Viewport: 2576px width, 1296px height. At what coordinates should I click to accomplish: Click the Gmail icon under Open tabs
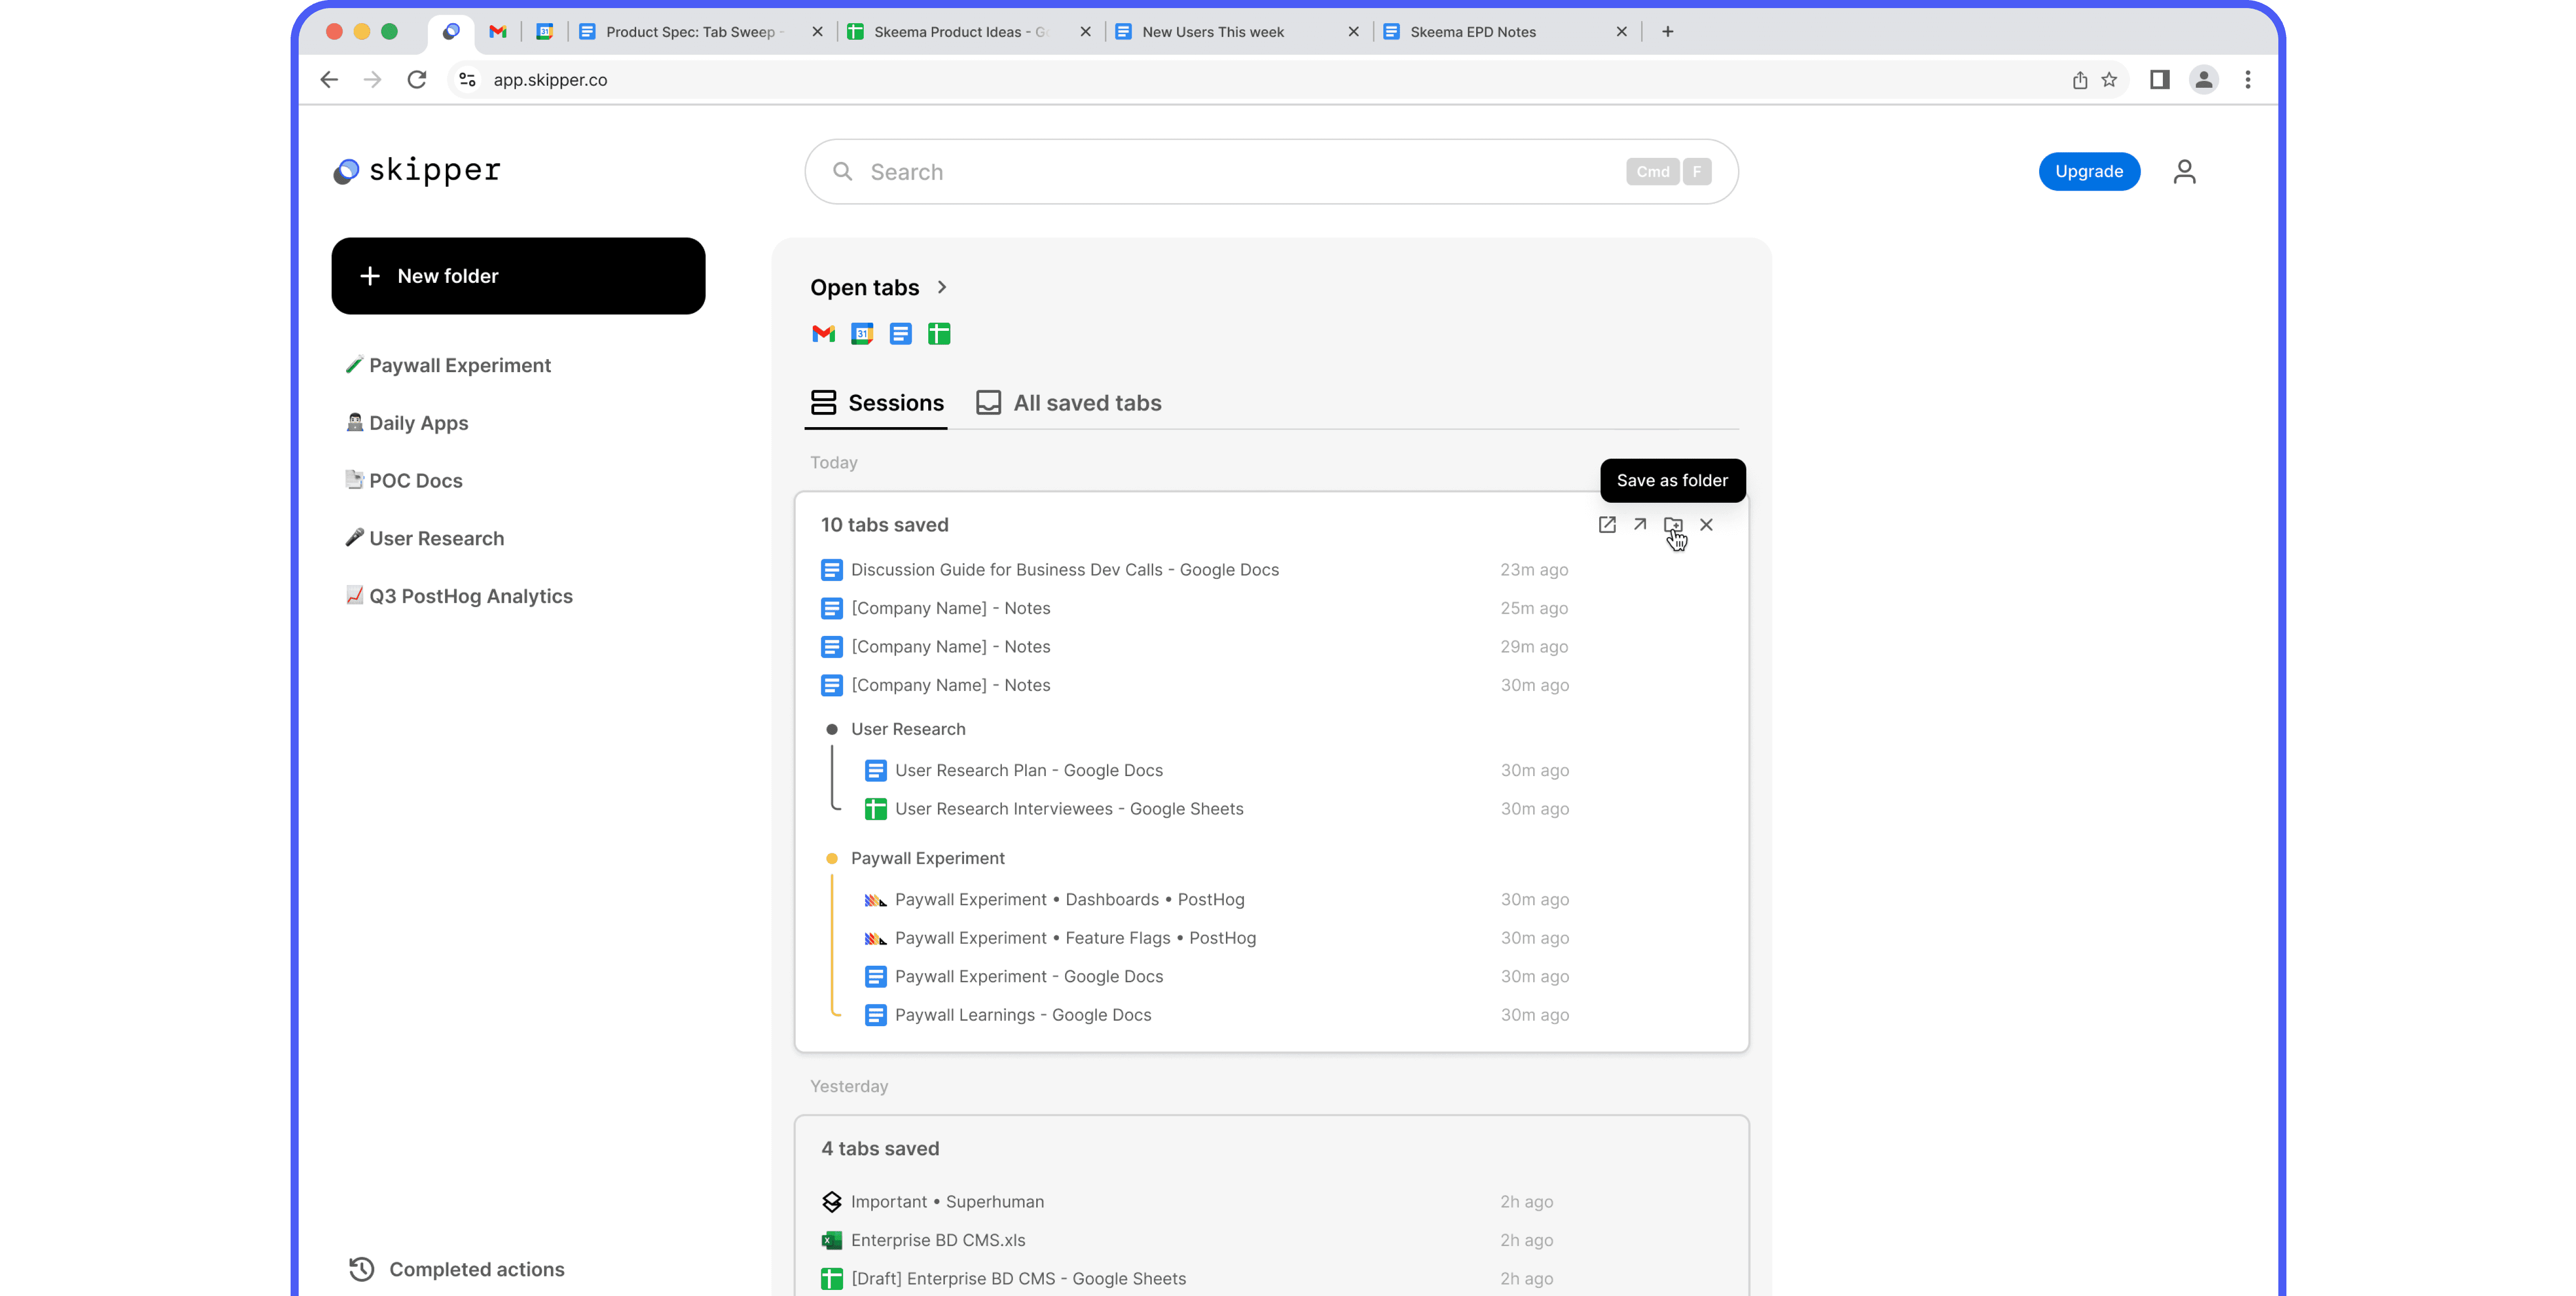click(823, 334)
